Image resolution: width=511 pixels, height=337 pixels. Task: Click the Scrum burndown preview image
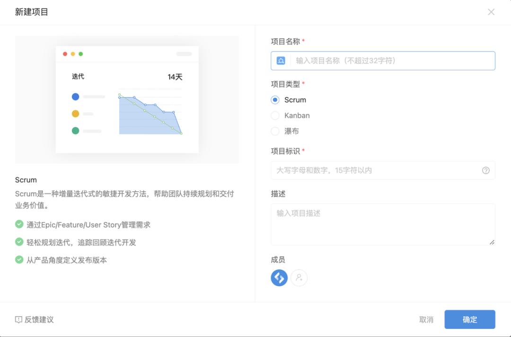click(127, 100)
